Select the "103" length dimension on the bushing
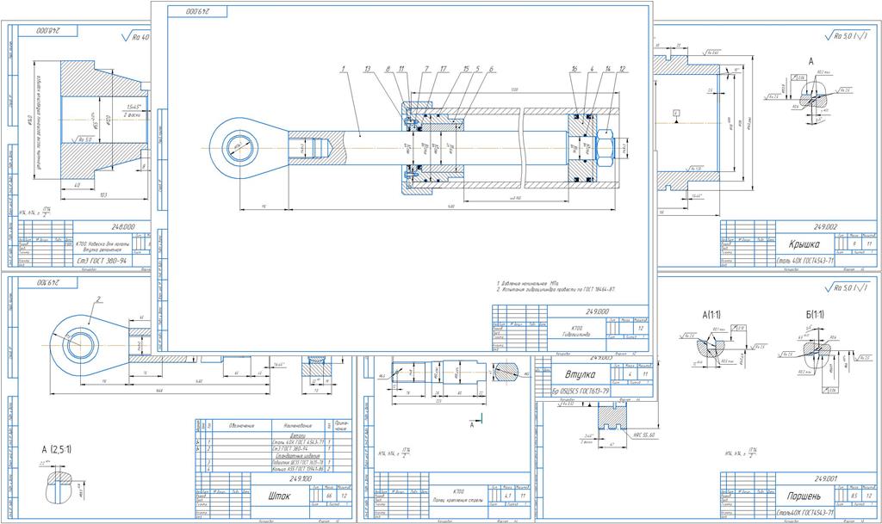The width and height of the screenshot is (882, 524). coord(104,194)
